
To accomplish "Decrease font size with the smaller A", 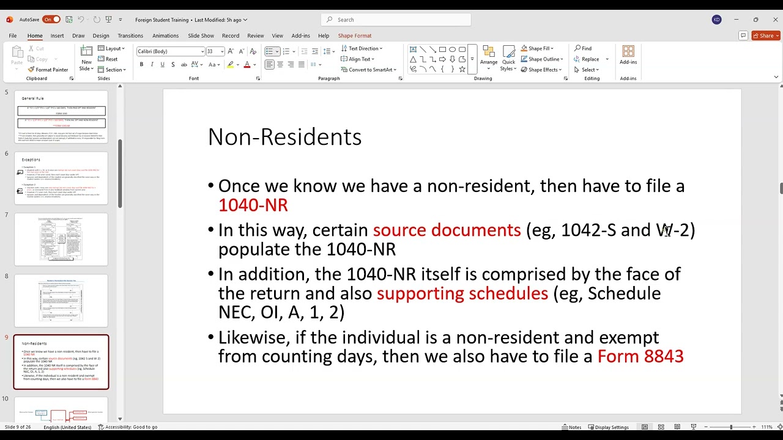I will click(x=242, y=51).
